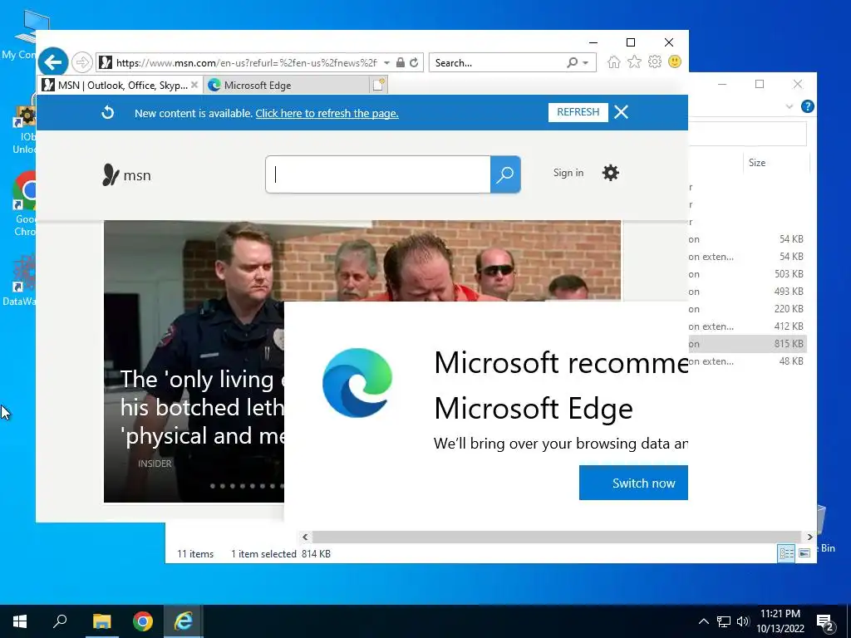The width and height of the screenshot is (851, 638).
Task: Click the MSN web search input box
Action: click(378, 174)
